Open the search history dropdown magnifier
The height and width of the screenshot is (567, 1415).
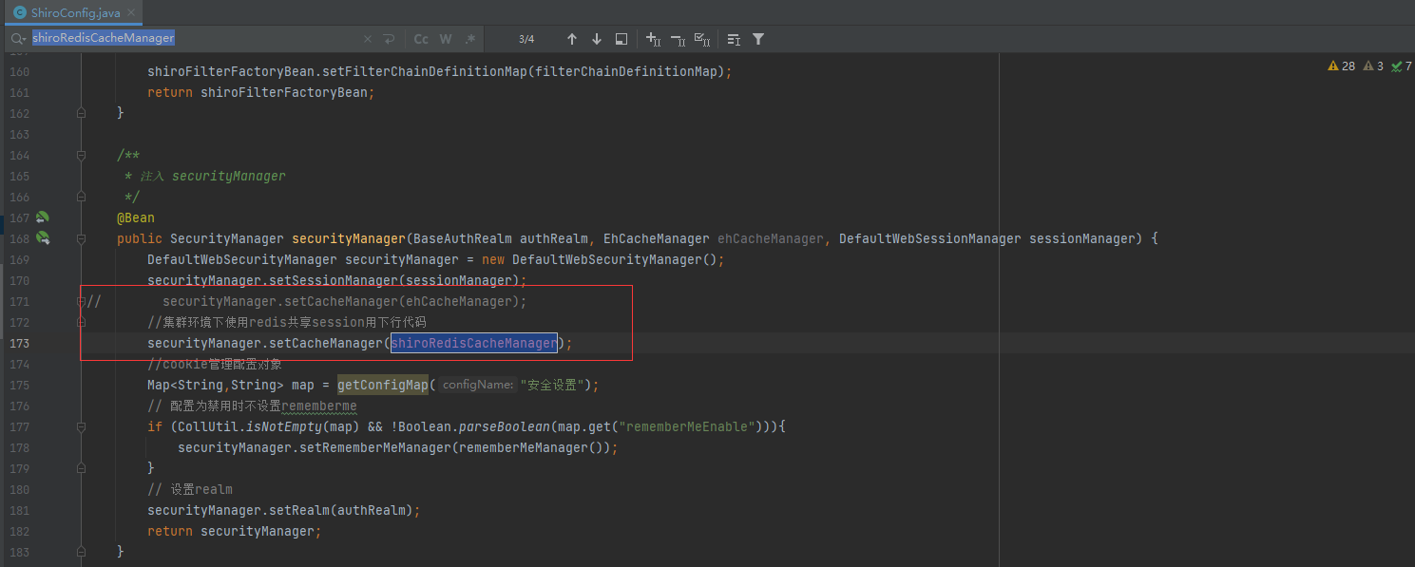[18, 39]
